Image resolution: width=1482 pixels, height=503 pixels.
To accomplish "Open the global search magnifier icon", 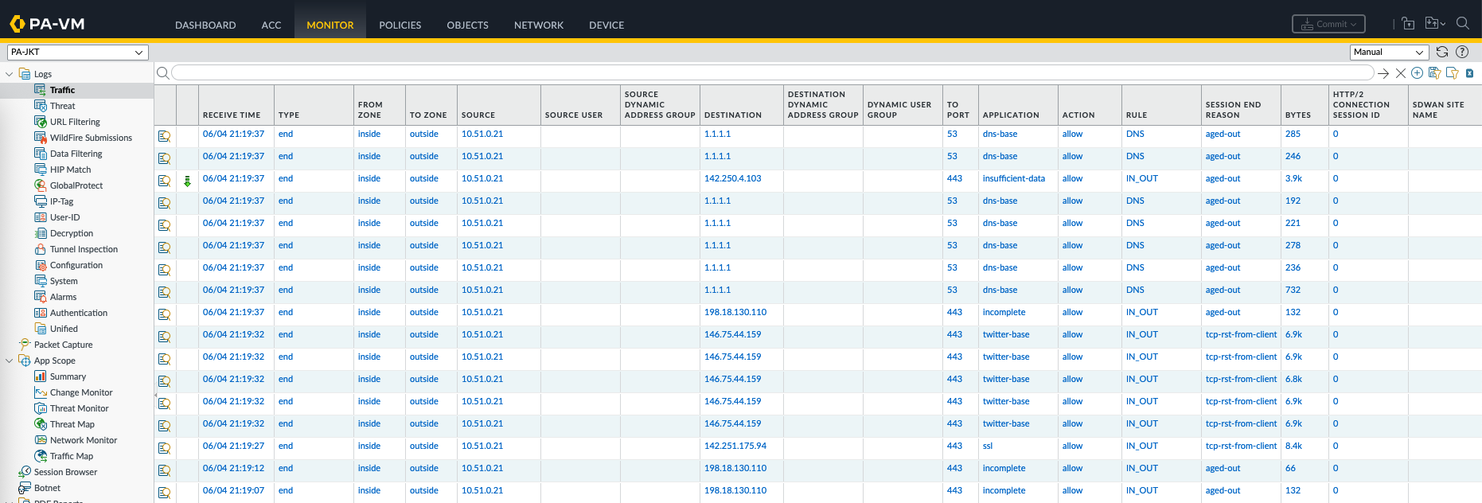I will point(1463,24).
